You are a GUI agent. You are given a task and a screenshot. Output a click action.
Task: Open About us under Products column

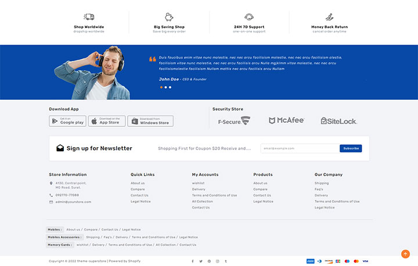coord(260,183)
